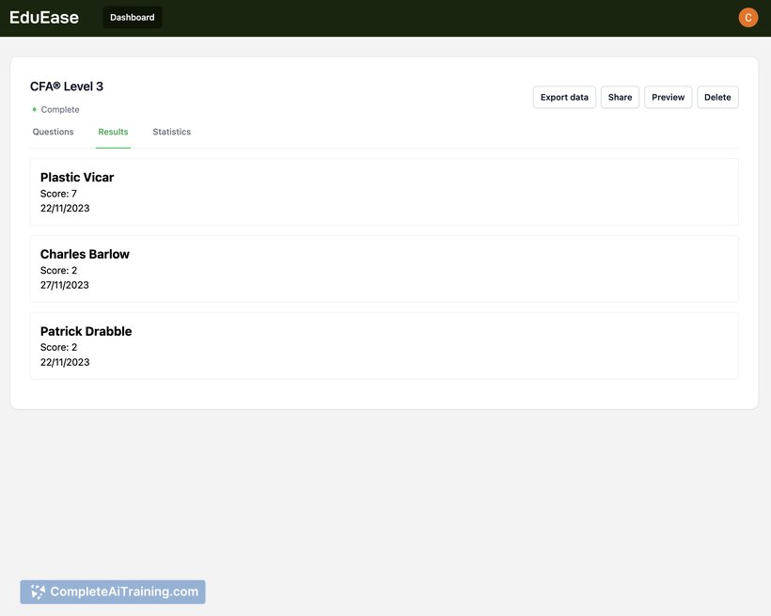This screenshot has width=771, height=616.
Task: Select Charles Barlow's name
Action: click(85, 255)
